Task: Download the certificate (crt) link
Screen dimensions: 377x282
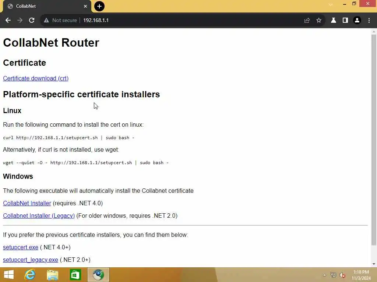Action: point(36,79)
